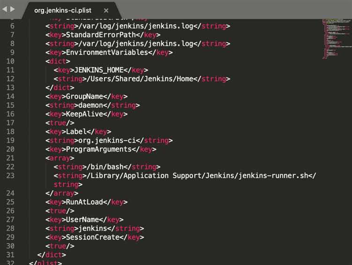Click the closing dict tag on line 31
Screen dimensions: 352x265
point(52,255)
